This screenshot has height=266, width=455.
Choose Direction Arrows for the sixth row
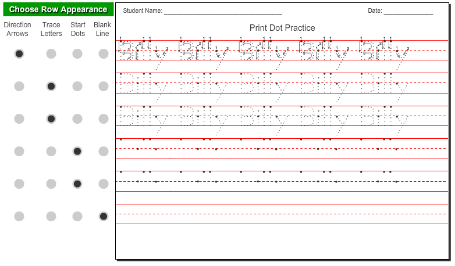[19, 216]
